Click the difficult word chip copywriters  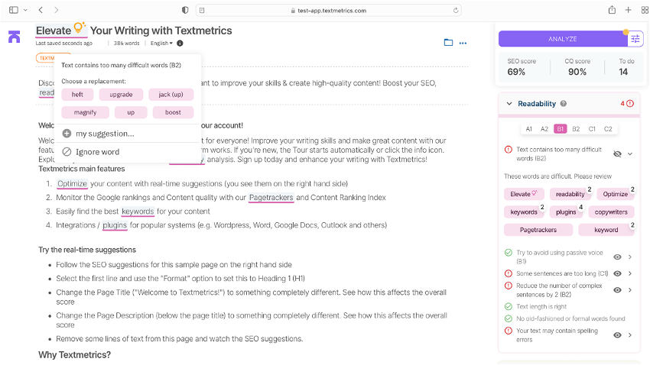click(x=611, y=212)
